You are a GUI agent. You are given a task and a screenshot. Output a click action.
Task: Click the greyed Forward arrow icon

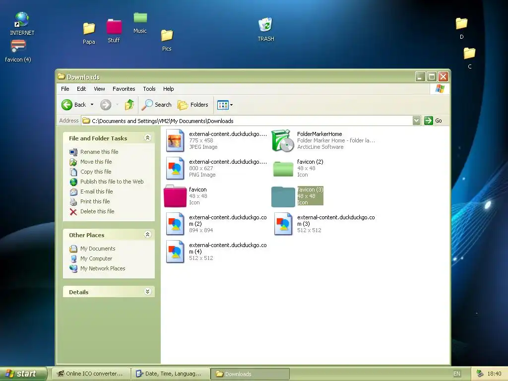point(106,105)
